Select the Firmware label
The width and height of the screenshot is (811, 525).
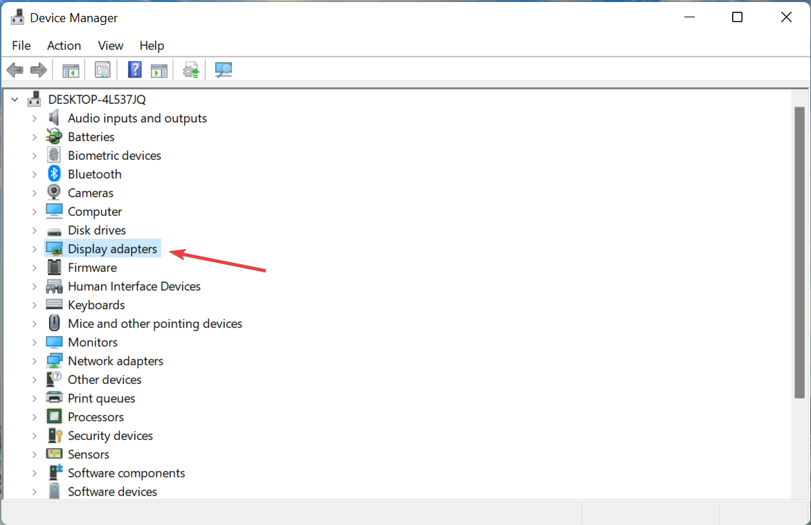[92, 268]
